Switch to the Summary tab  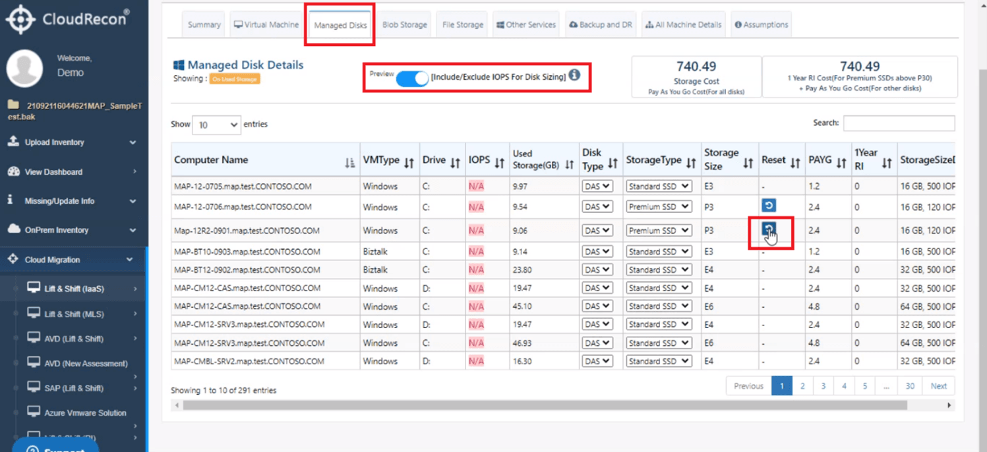(x=204, y=25)
